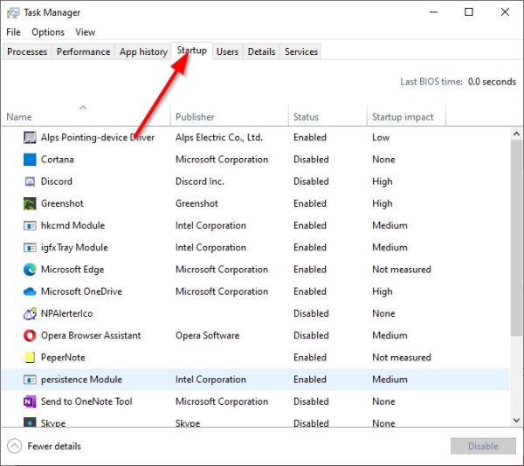
Task: Click the vertical scrollbar thumb
Action: pyautogui.click(x=516, y=238)
